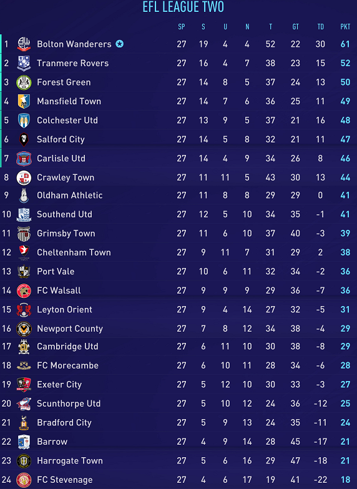The width and height of the screenshot is (357, 489).
Task: Select Mansfield Town's 49 points value
Action: [345, 101]
